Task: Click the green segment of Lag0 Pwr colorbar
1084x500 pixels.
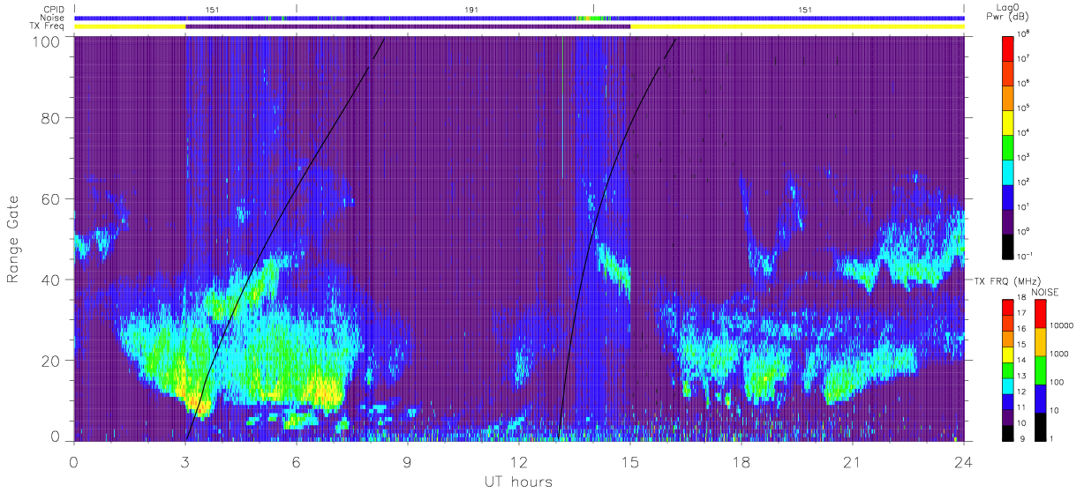Action: pos(1009,146)
